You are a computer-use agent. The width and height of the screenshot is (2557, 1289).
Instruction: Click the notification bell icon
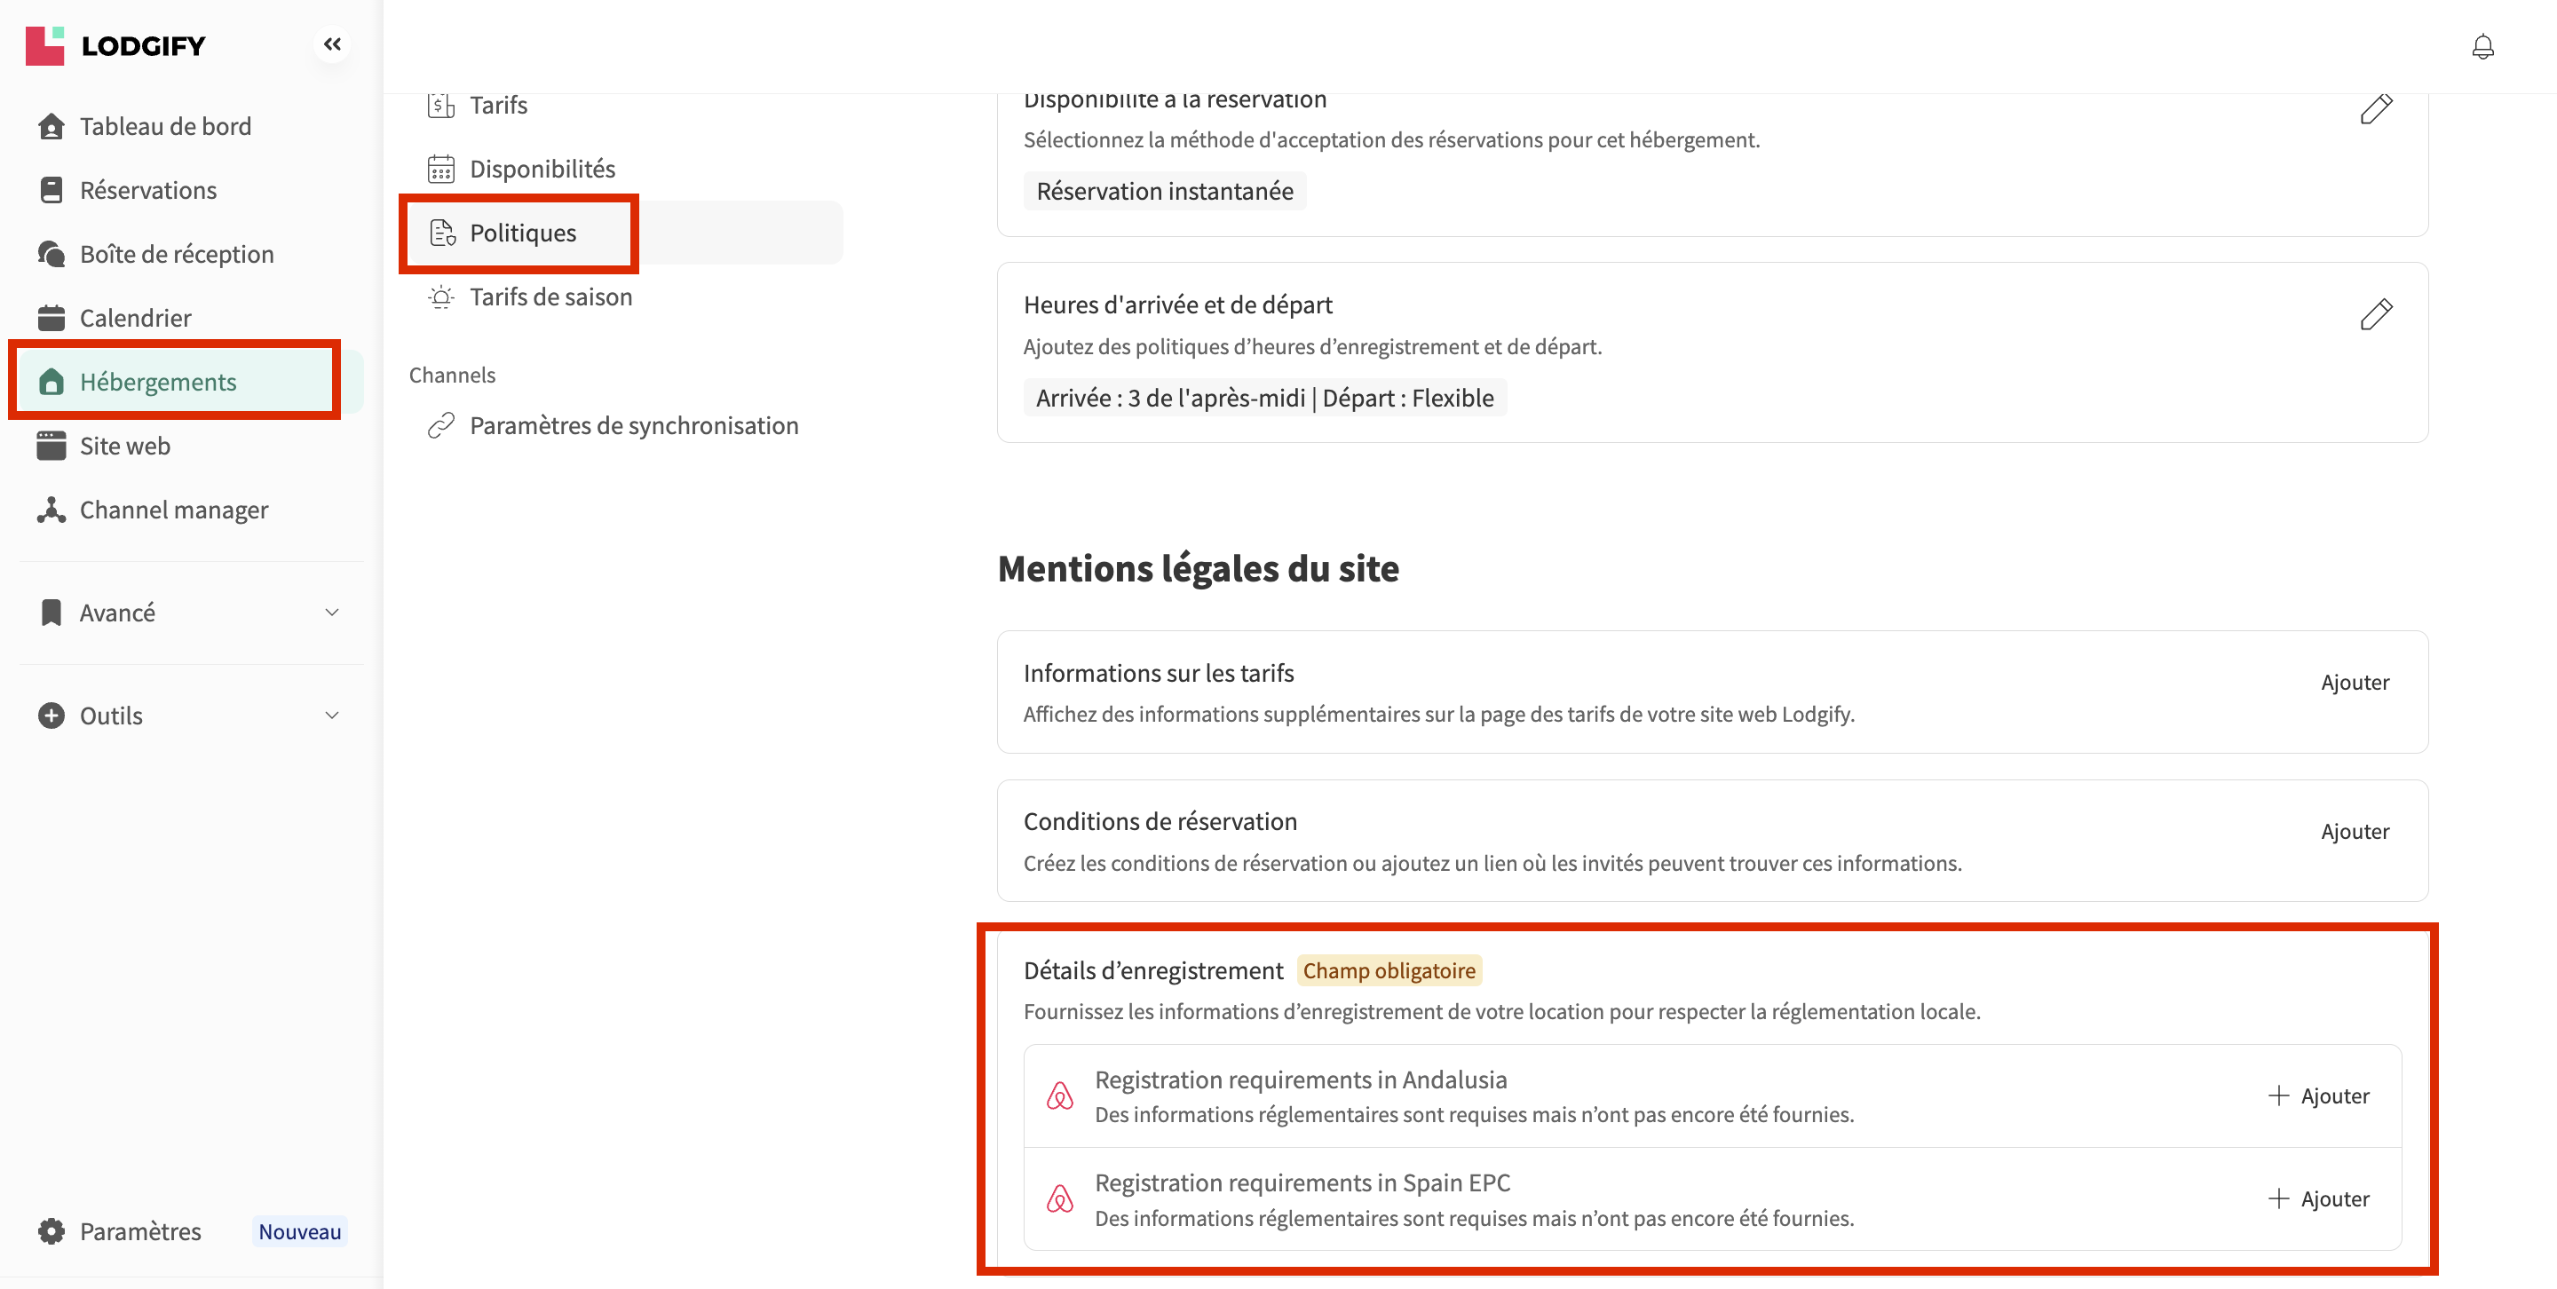pos(2482,47)
